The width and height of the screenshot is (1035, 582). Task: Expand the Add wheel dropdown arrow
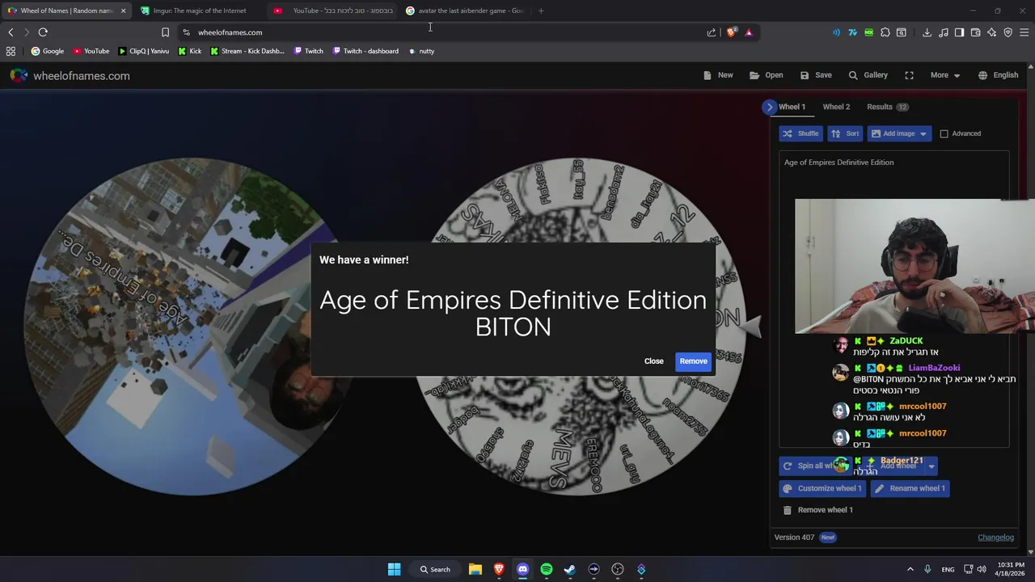931,466
